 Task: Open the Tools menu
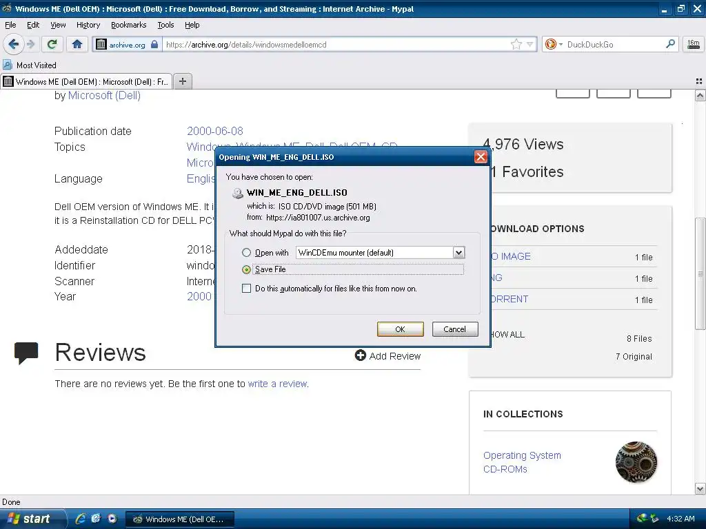165,25
